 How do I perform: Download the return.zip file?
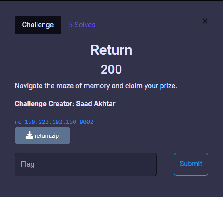click(42, 135)
